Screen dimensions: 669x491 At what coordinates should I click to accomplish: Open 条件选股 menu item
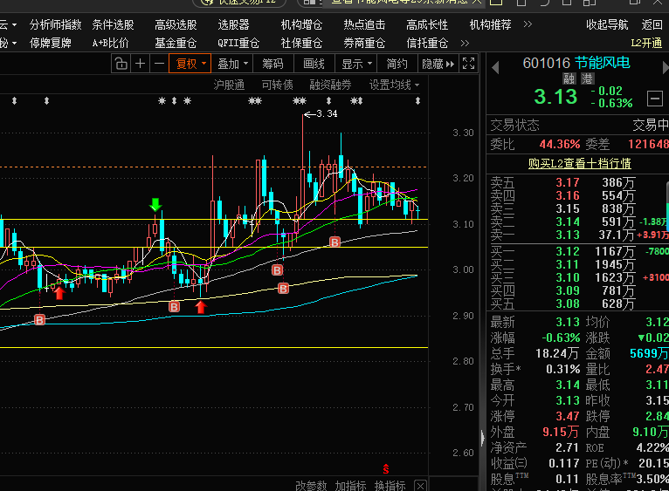[x=113, y=24]
